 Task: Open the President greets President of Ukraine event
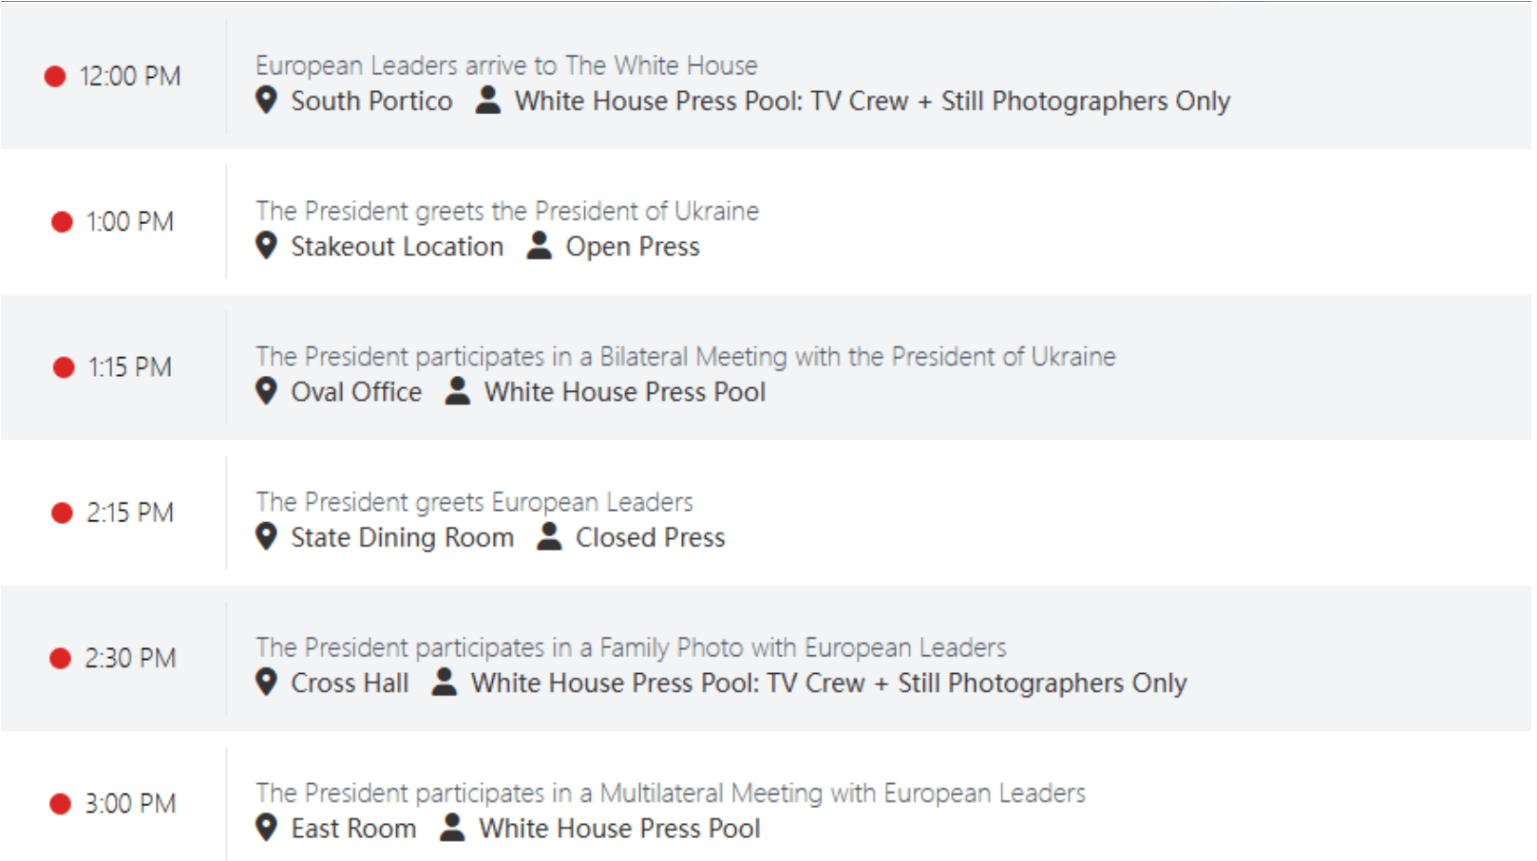pyautogui.click(x=507, y=211)
